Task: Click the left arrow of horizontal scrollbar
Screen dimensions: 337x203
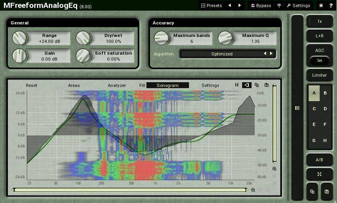Action: pos(13,190)
